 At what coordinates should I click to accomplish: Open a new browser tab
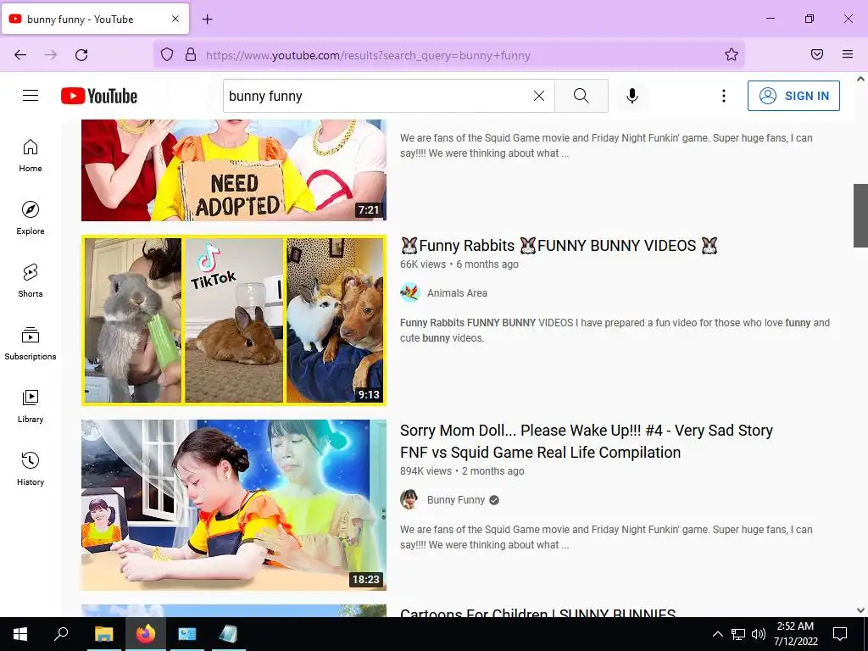click(207, 19)
